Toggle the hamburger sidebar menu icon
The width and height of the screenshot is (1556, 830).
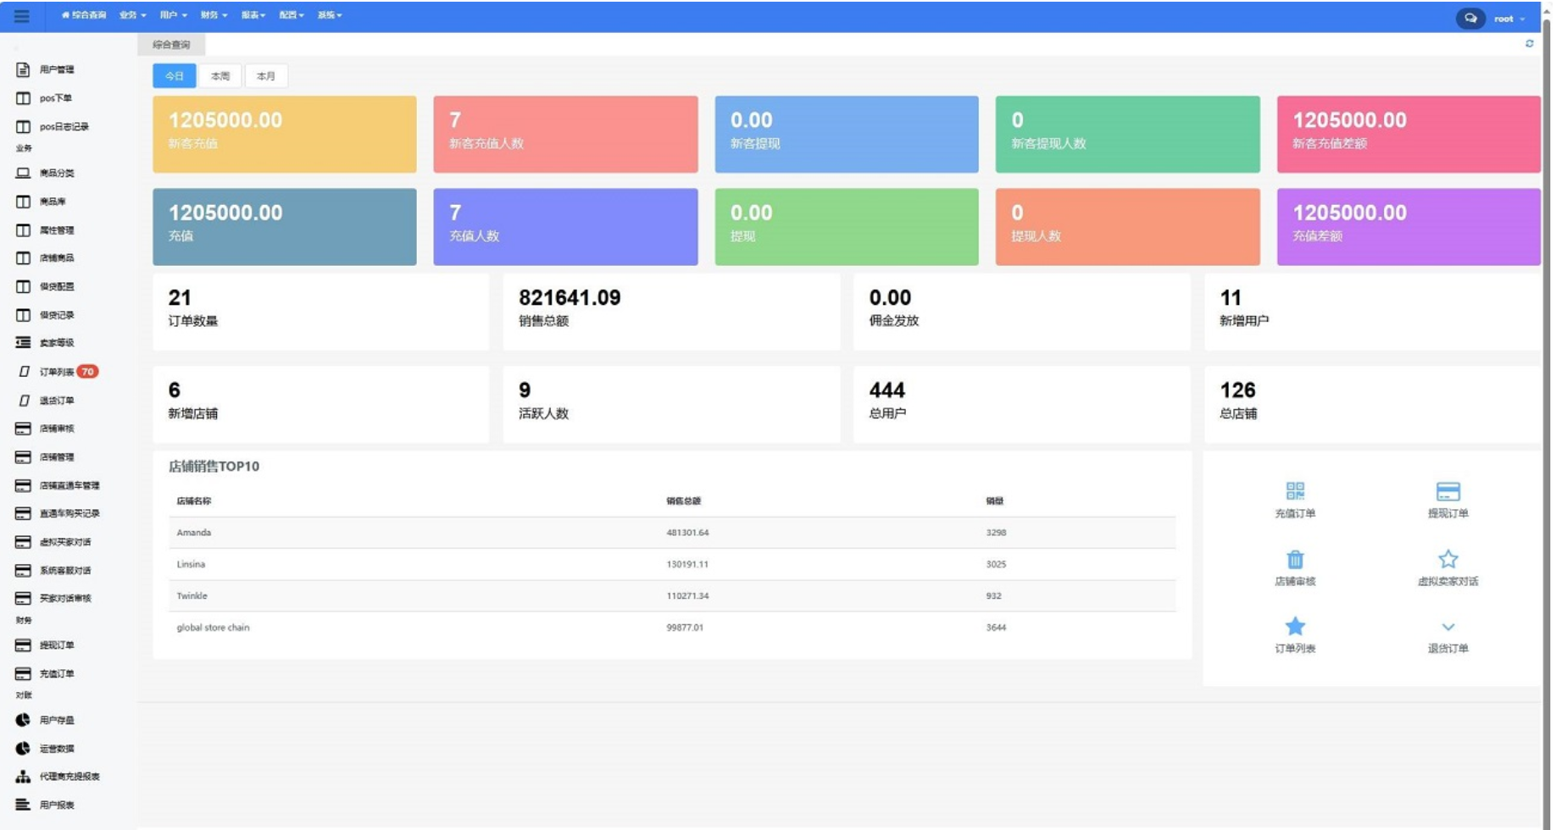21,16
